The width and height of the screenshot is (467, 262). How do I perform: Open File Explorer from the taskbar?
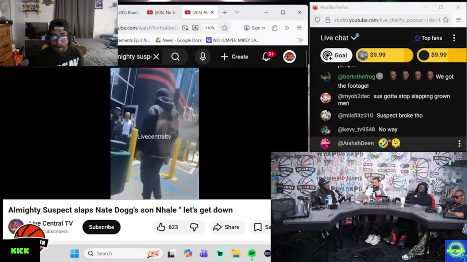(x=236, y=254)
